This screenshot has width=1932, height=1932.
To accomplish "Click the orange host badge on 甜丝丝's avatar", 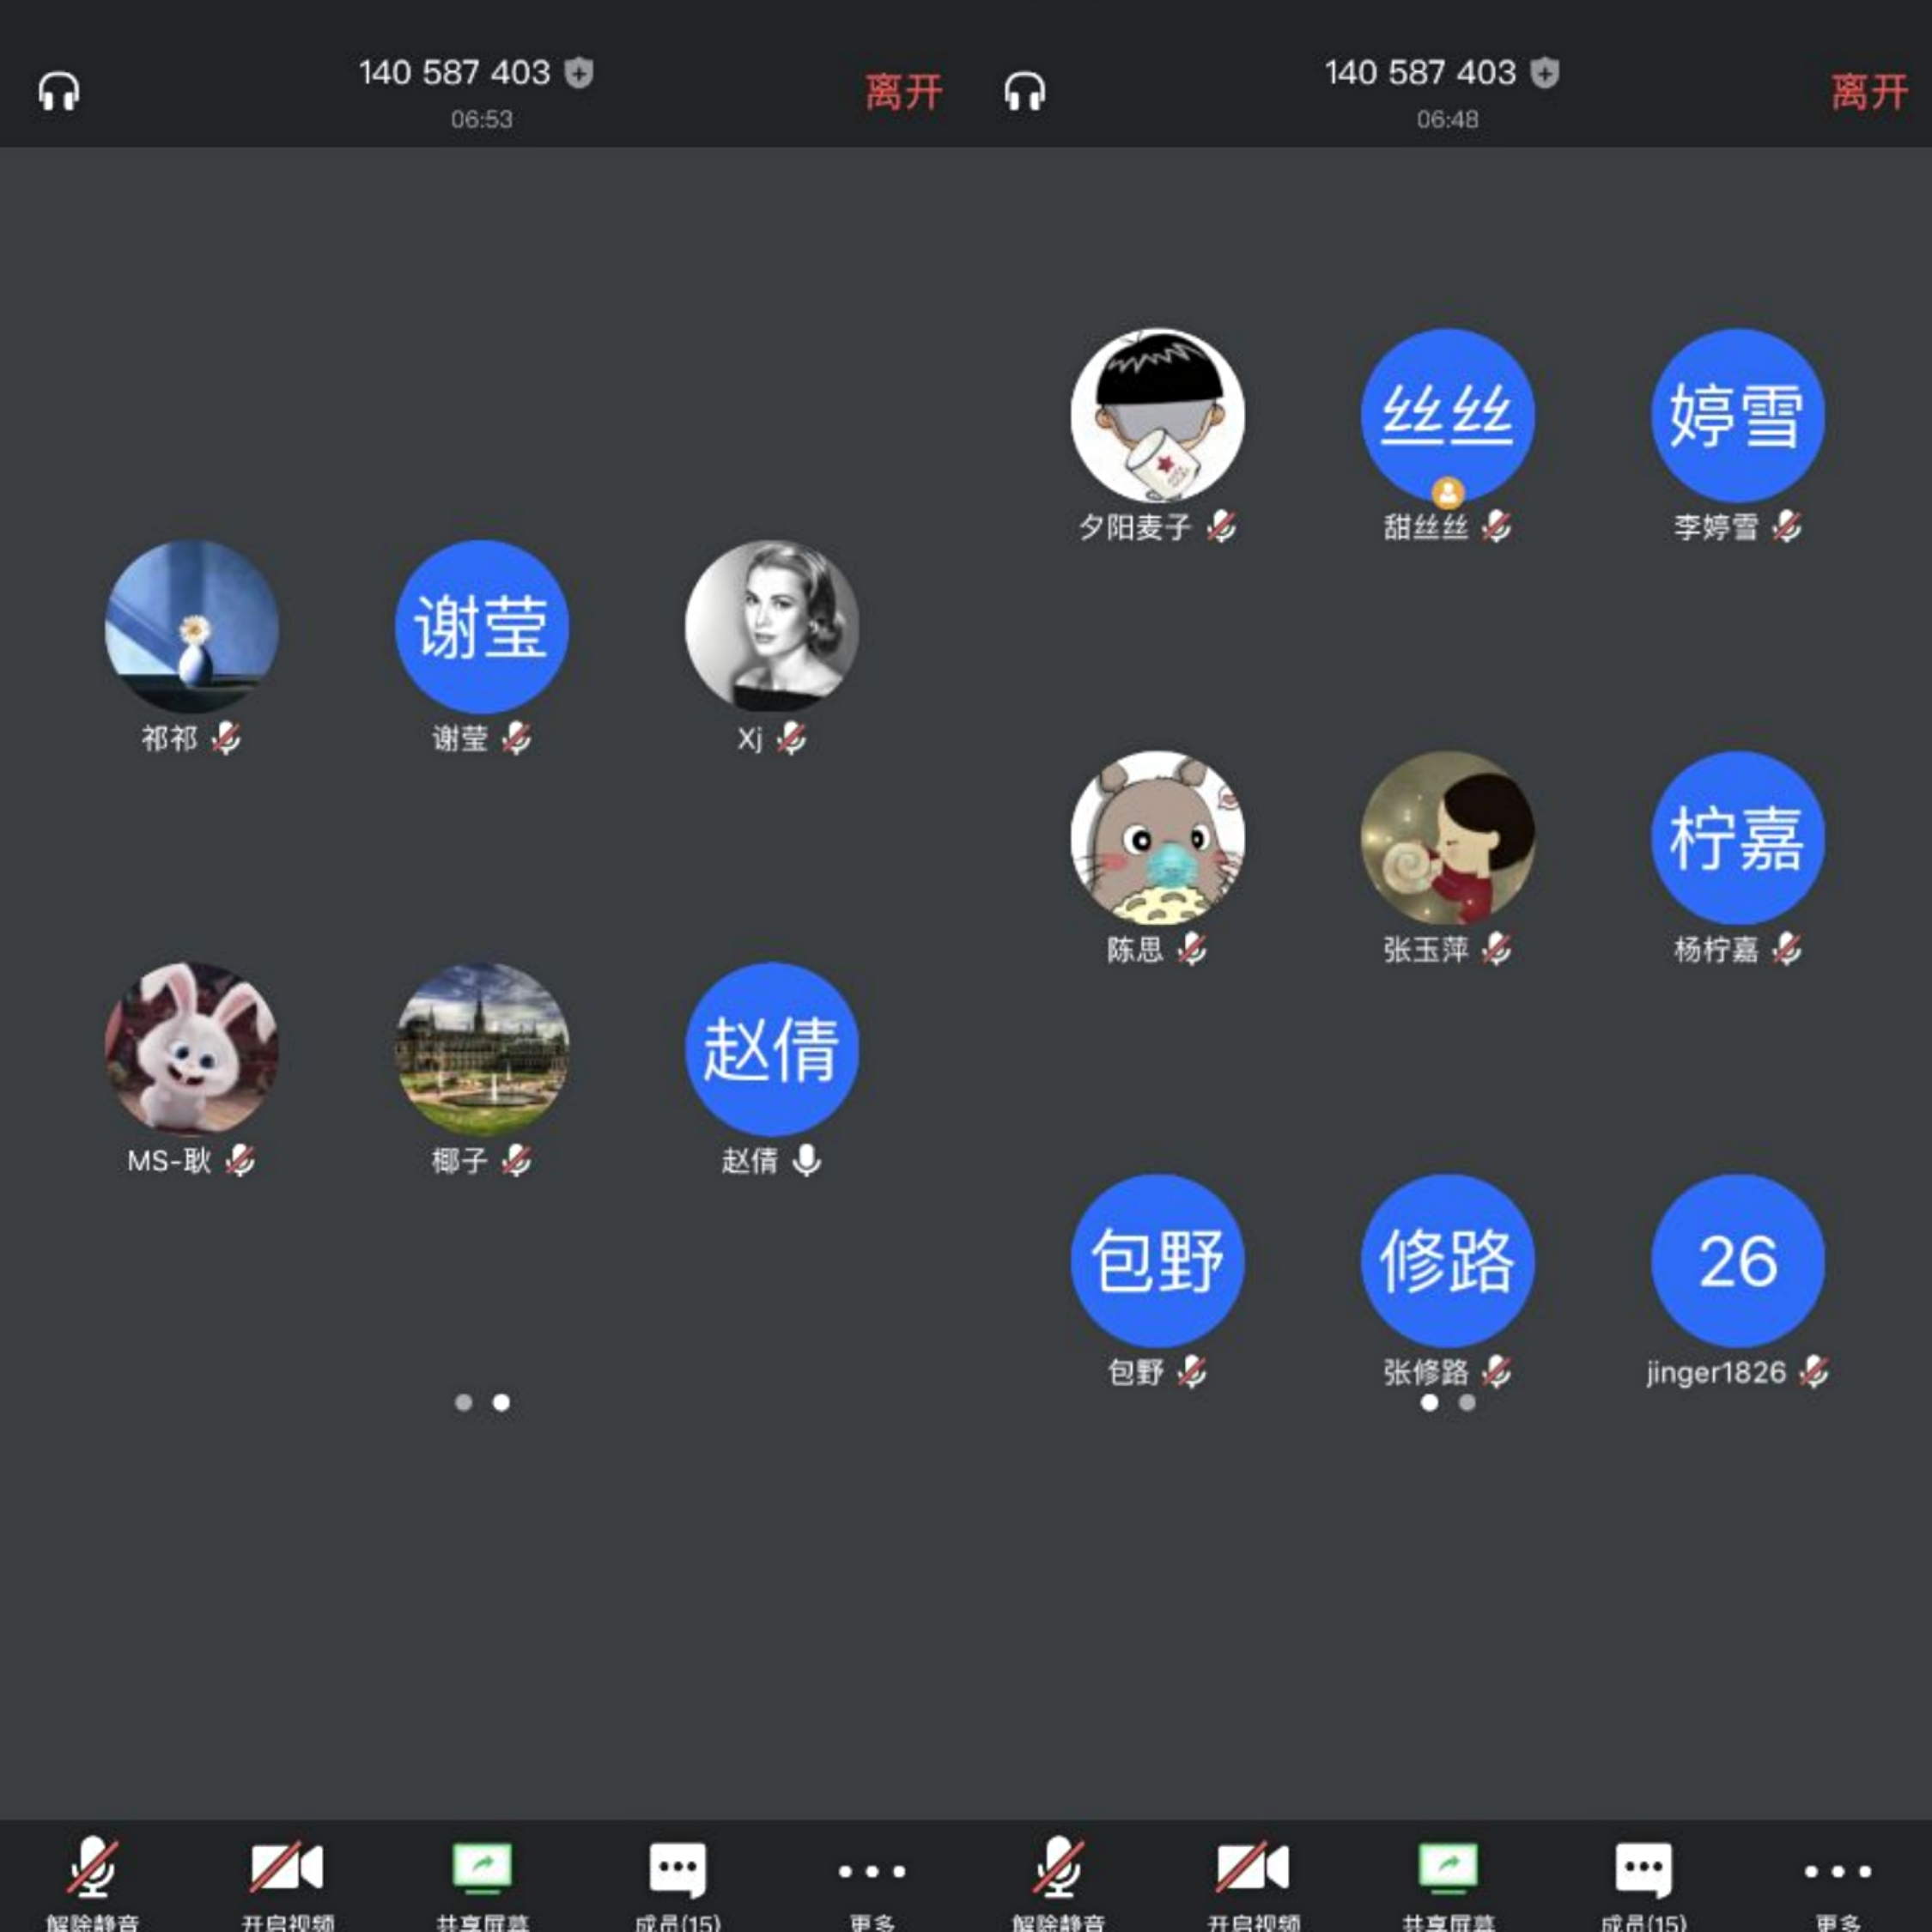I will pos(1448,492).
